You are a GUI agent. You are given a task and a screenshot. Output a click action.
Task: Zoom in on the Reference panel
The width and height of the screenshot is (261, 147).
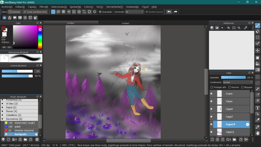(x=228, y=28)
